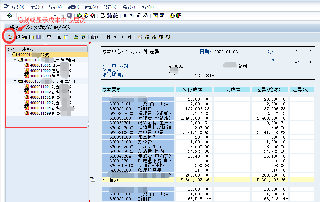Click the selection cursor icon in report toolbar
The image size is (320, 202).
point(59,37)
